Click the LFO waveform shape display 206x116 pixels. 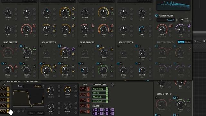pyautogui.click(x=28, y=98)
